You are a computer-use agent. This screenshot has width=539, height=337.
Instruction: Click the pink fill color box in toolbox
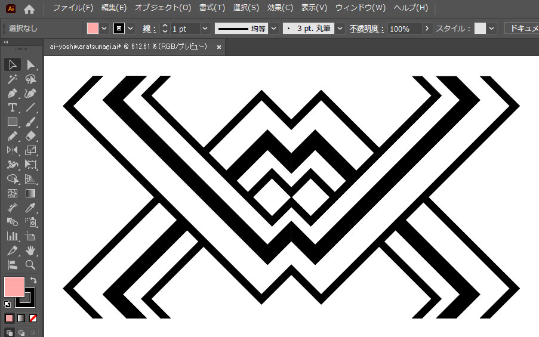point(14,287)
